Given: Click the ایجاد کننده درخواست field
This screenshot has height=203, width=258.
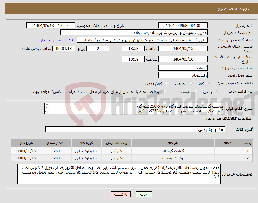Looking at the screenshot, I should coord(142,40).
